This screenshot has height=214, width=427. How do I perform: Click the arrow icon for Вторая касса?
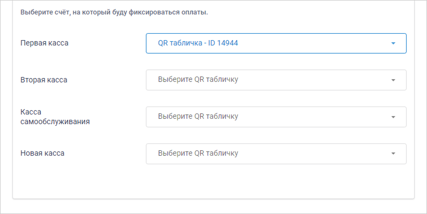coord(393,80)
